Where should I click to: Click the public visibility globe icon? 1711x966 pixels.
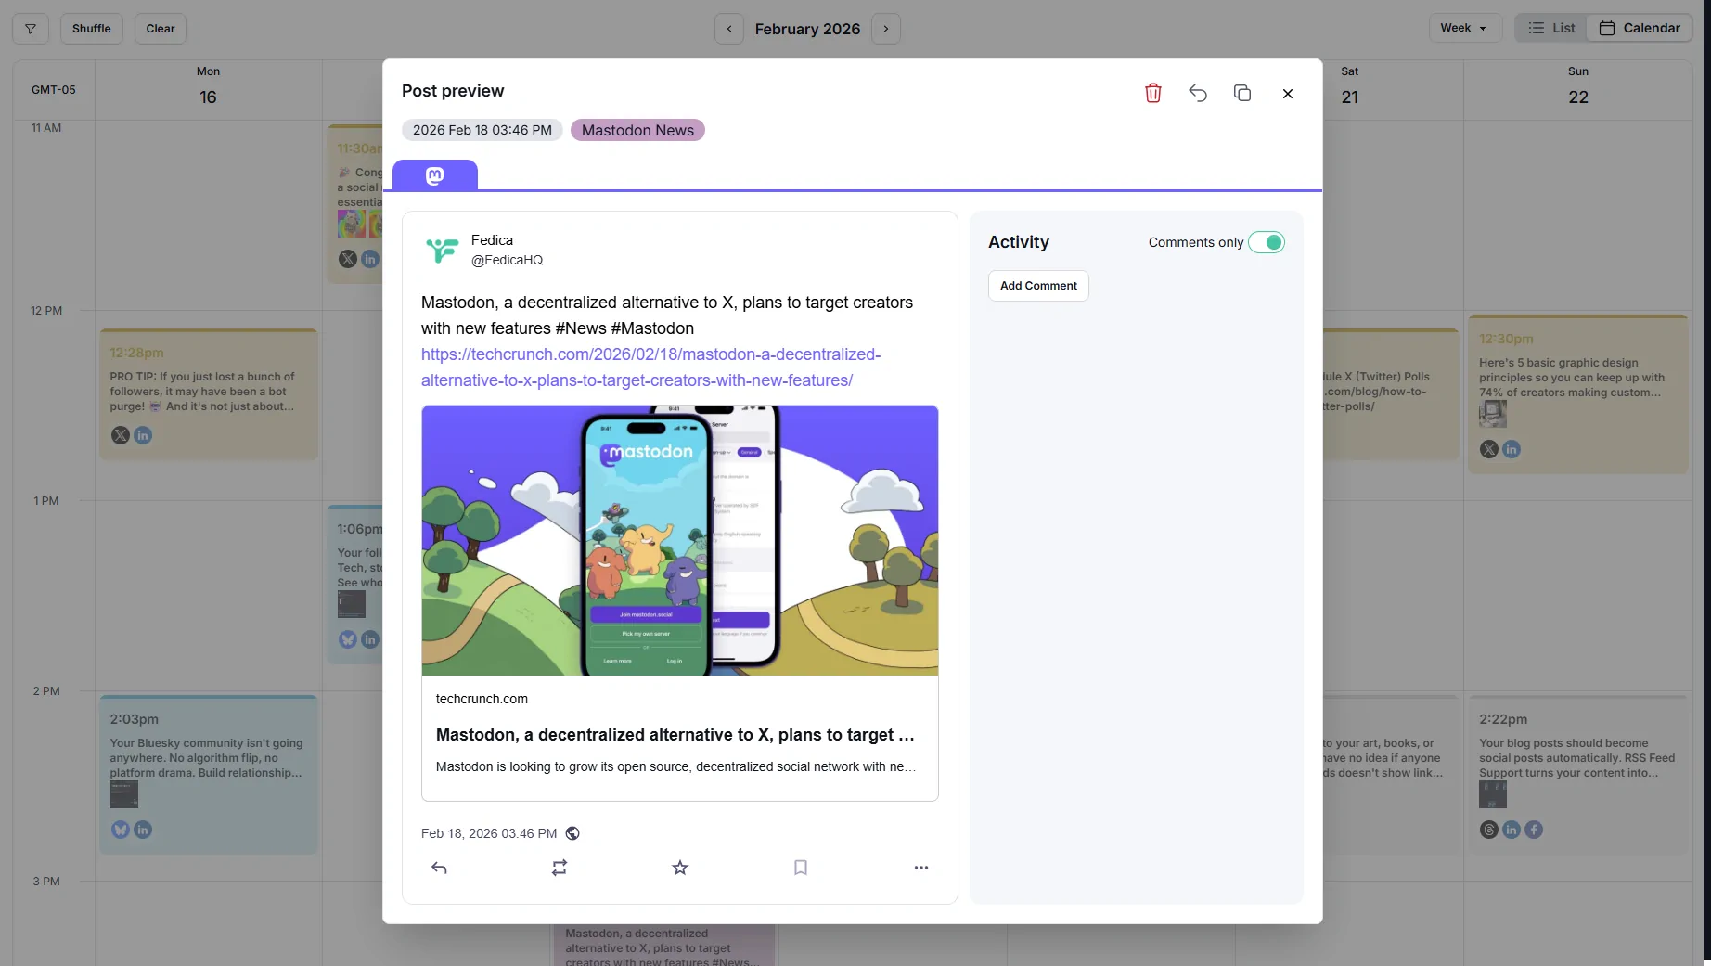572,833
